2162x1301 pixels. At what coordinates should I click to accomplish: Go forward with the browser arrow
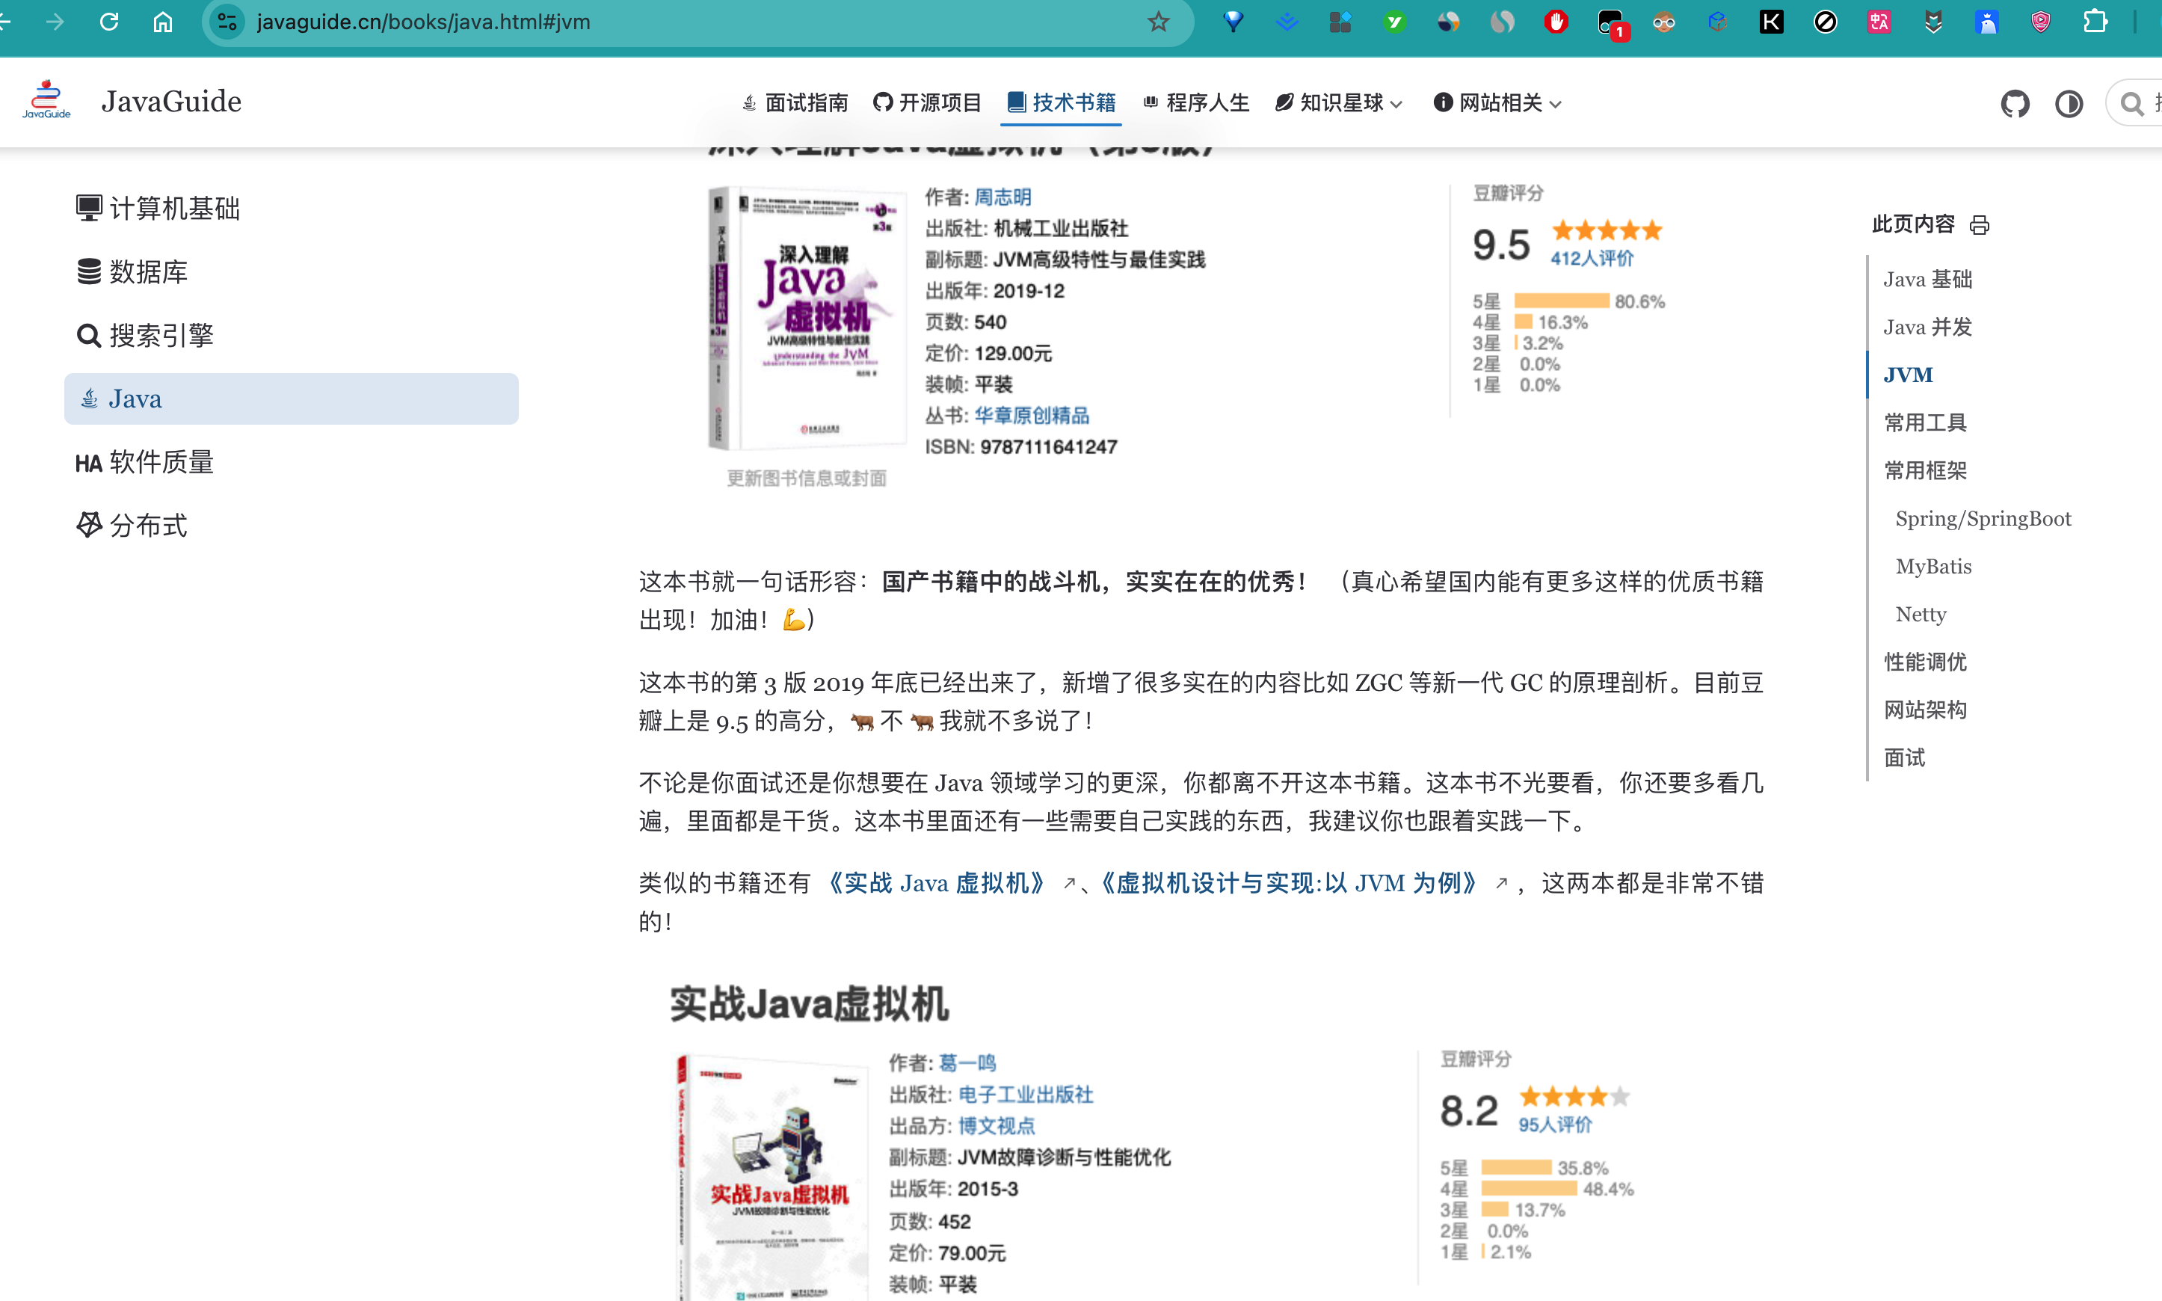55,22
